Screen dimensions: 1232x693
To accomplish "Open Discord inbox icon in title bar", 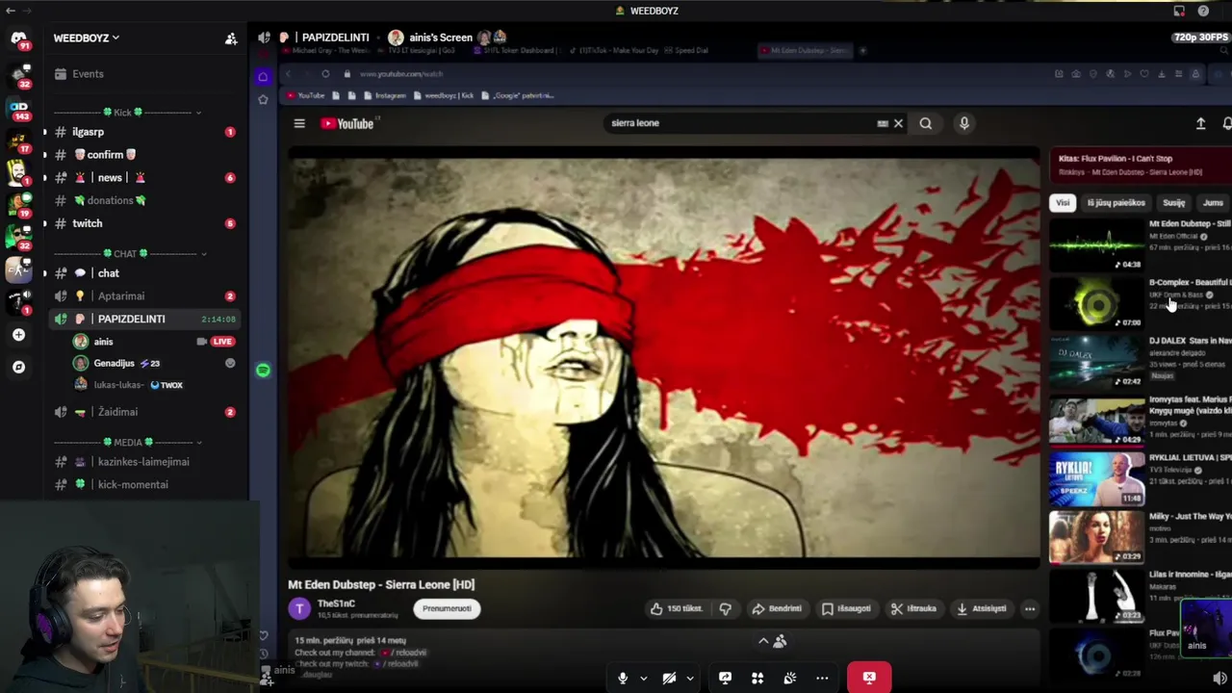I will (1179, 11).
